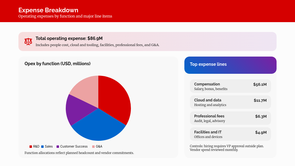Click the blue Sales legend swatch
295x166 pixels.
point(42,147)
